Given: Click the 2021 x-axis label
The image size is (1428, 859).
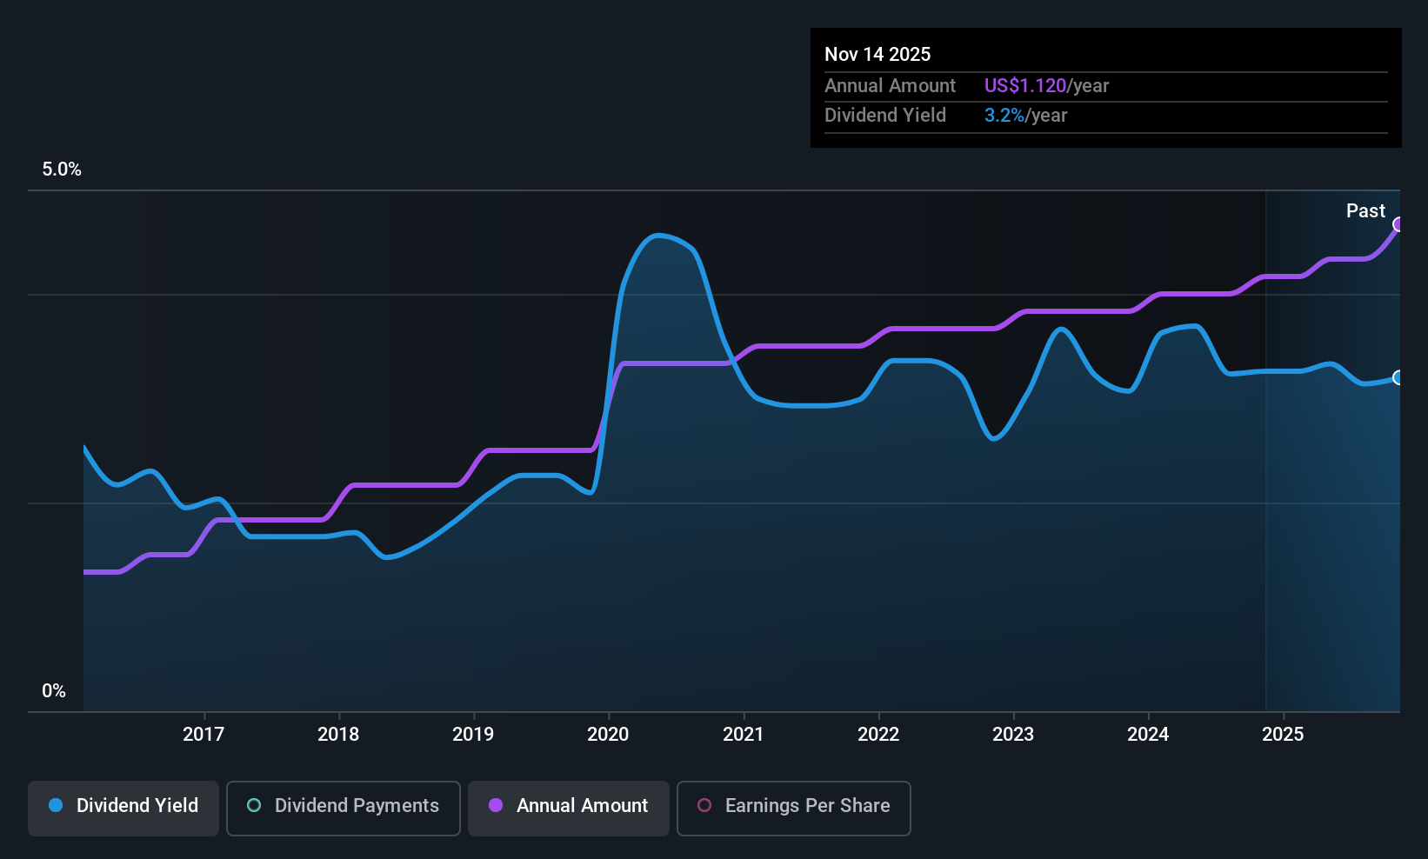Looking at the screenshot, I should click(744, 734).
